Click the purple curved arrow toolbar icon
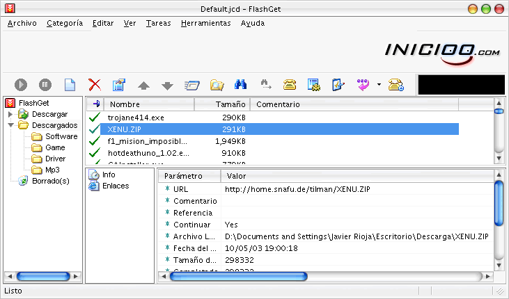This screenshot has width=509, height=299. (363, 85)
